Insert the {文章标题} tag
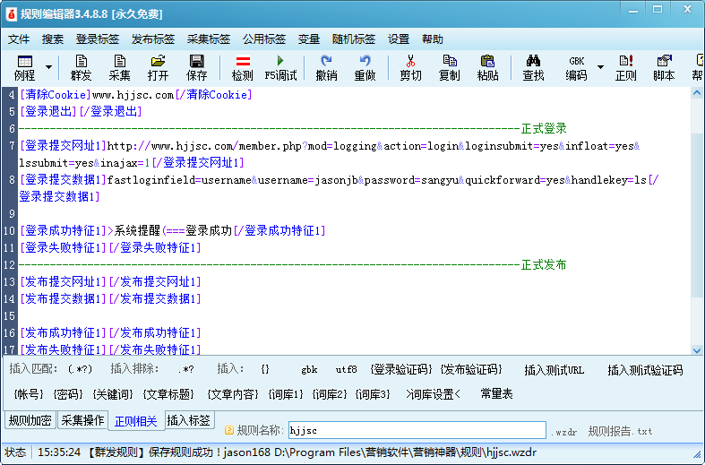The width and height of the screenshot is (705, 465). tap(168, 394)
